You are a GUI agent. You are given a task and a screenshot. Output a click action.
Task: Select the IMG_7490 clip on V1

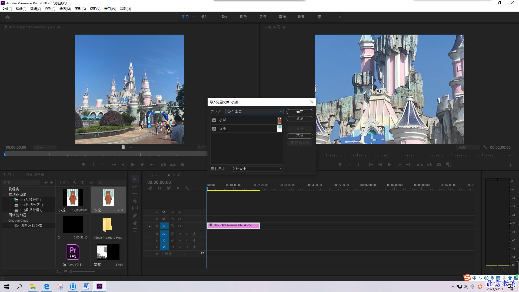[x=233, y=225]
